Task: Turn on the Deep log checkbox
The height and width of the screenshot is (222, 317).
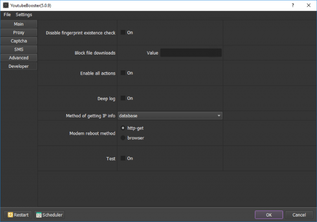Action: point(123,98)
